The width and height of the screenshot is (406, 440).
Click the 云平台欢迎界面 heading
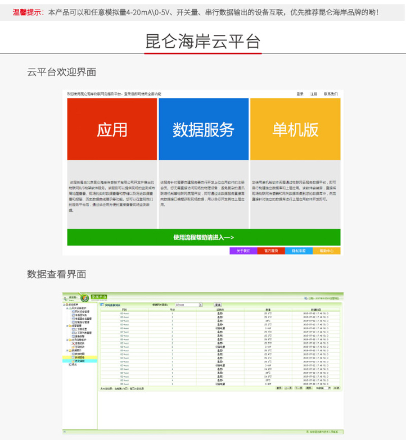click(x=61, y=72)
